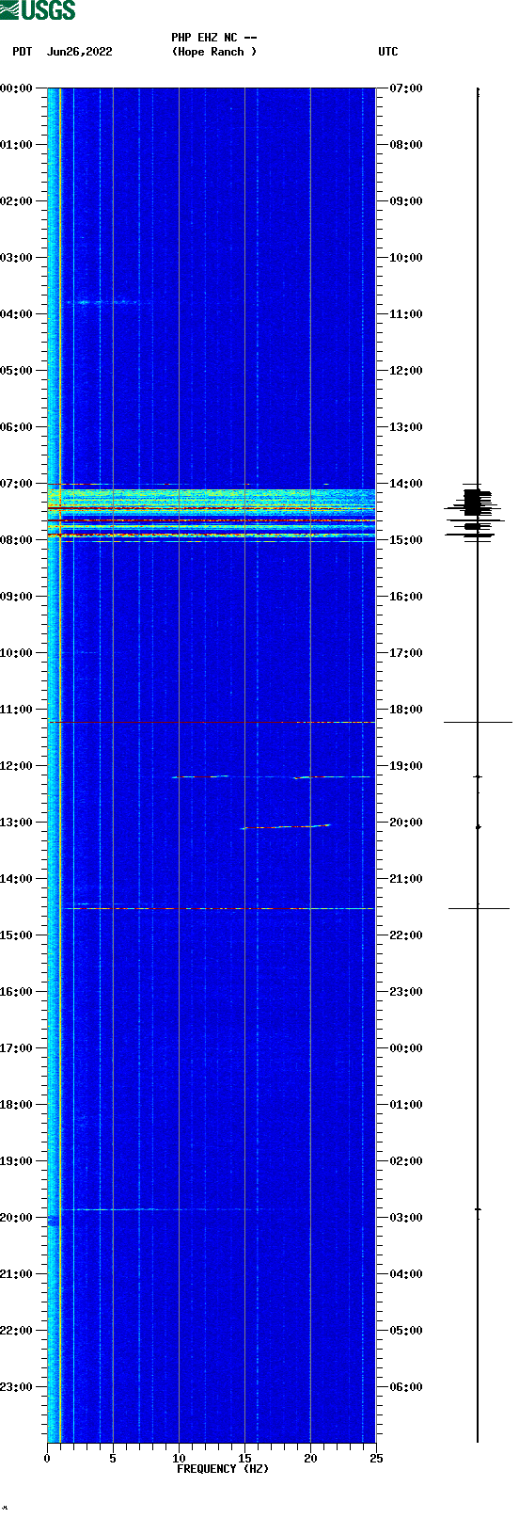The width and height of the screenshot is (519, 1518).
Task: Click the 20:00 UTC time label
Action: tap(406, 823)
